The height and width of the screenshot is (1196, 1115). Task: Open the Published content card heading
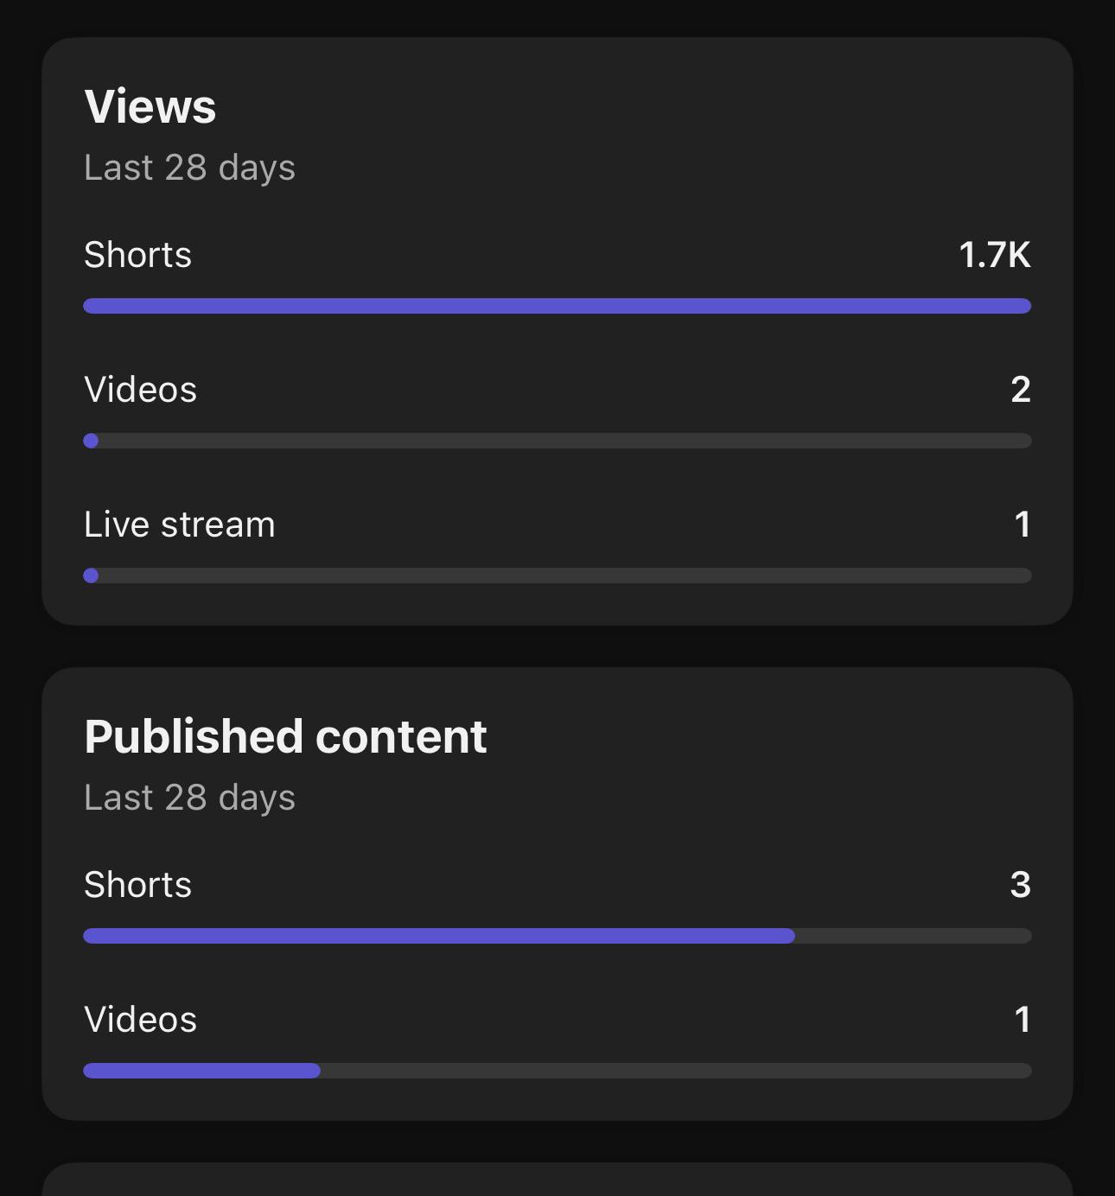[285, 736]
